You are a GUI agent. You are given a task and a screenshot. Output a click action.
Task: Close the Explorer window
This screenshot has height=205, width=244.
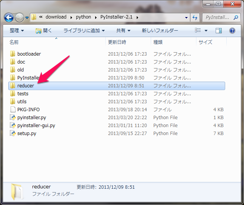point(232,4)
